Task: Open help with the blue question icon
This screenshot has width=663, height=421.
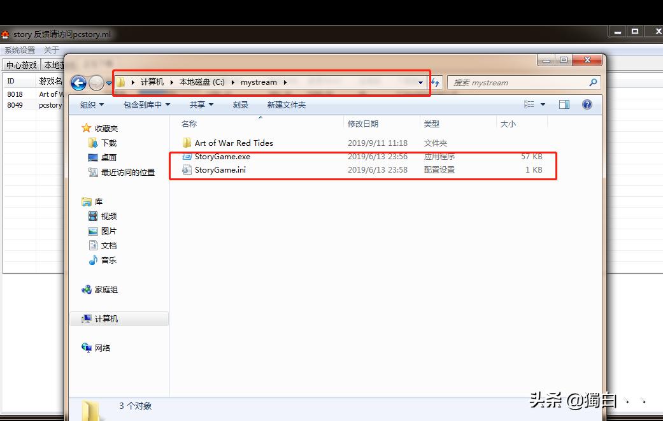Action: point(587,104)
